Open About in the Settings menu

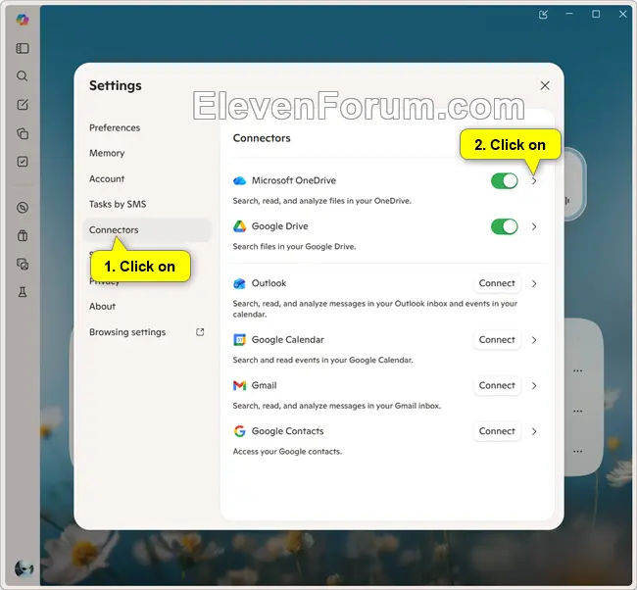(102, 307)
